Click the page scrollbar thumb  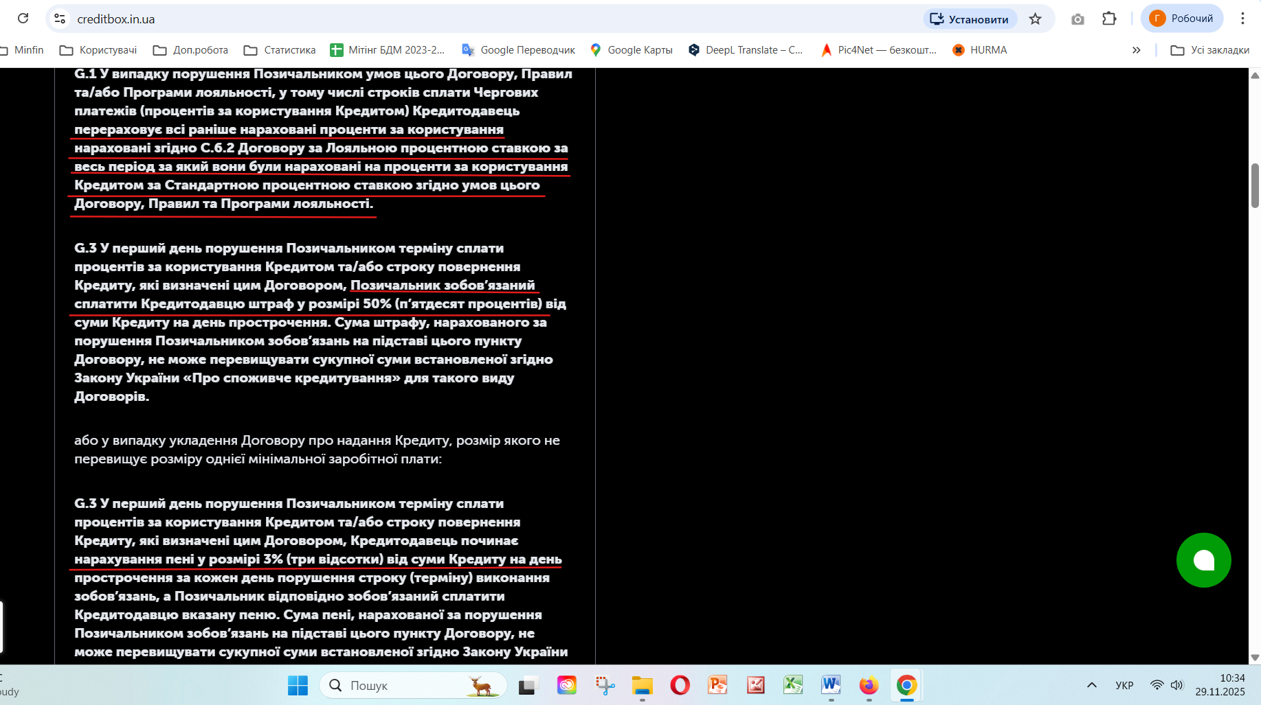tap(1255, 185)
